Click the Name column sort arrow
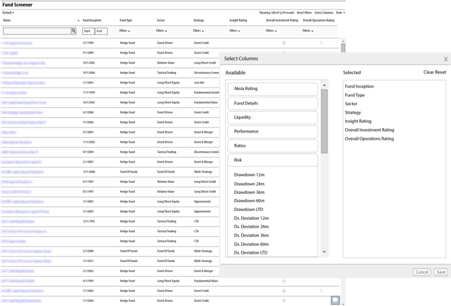The height and width of the screenshot is (306, 451). pyautogui.click(x=78, y=21)
